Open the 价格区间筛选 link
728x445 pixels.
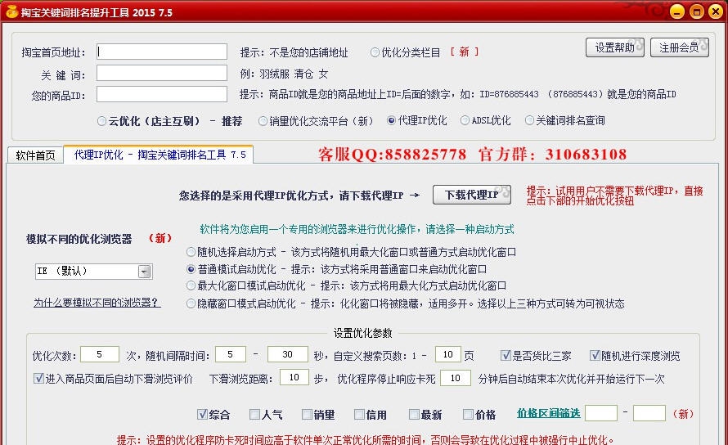548,413
